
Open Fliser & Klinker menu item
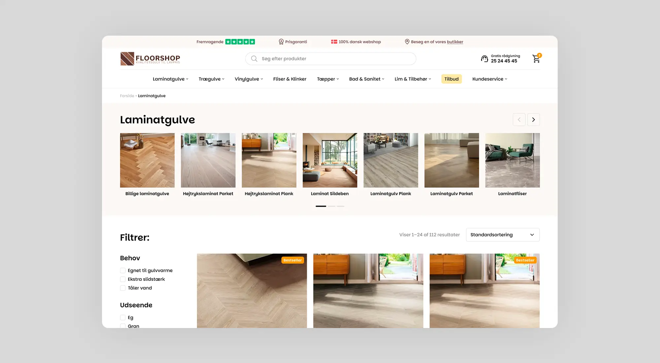pyautogui.click(x=289, y=79)
